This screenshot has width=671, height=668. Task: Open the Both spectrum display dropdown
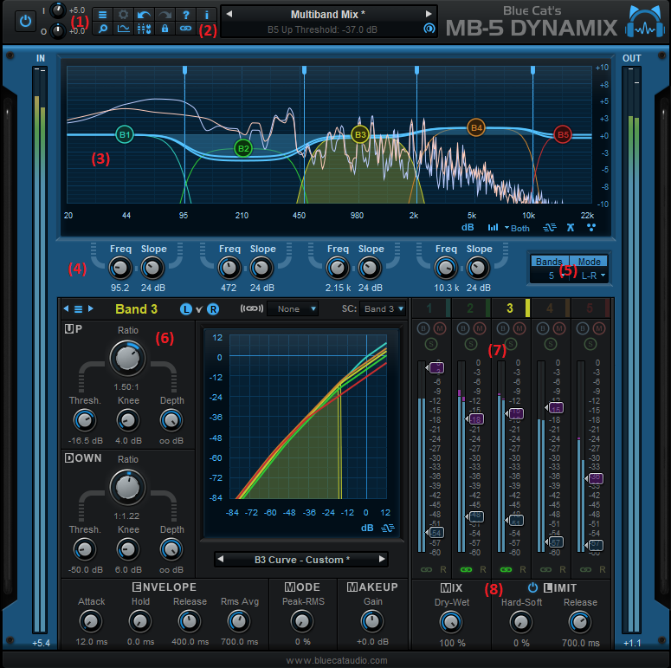[517, 228]
